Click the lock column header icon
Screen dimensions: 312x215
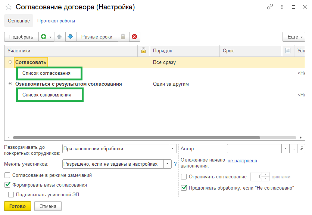[143, 50]
